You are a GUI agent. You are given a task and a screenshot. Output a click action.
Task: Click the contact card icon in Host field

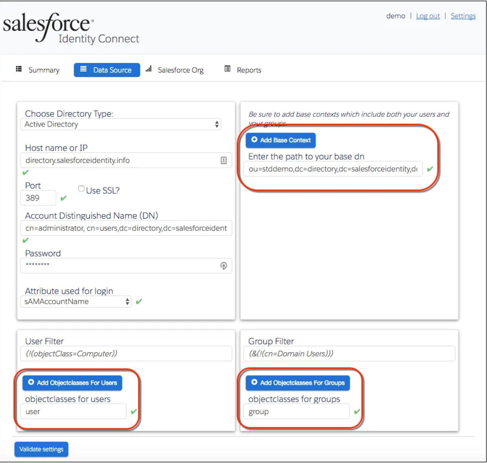224,160
